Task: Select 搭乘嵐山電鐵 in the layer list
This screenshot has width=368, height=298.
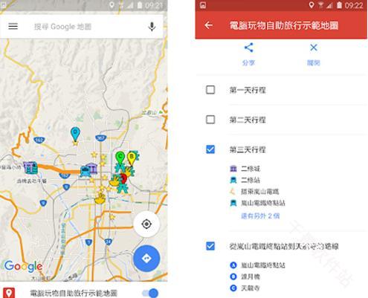Action: point(259,192)
